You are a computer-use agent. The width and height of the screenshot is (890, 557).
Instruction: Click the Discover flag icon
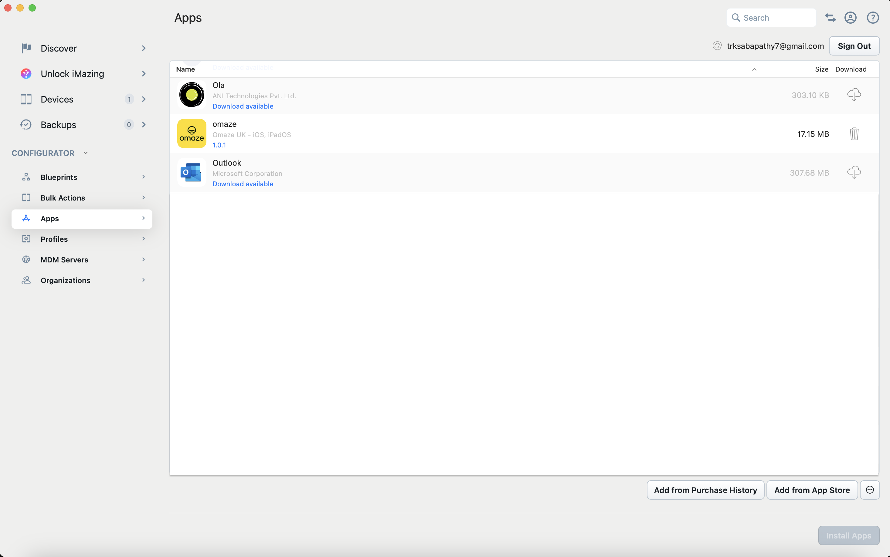(x=26, y=48)
